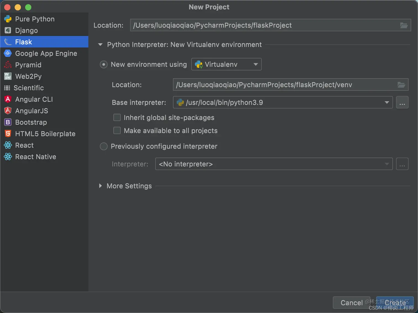The image size is (418, 313).
Task: Enable Inherit global site-packages checkbox
Action: (117, 118)
